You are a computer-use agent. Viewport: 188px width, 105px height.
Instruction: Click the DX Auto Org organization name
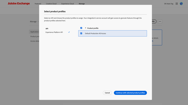pos(169,4)
